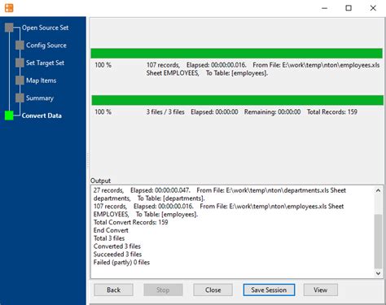Click the orange app icon in title bar

tap(9, 8)
